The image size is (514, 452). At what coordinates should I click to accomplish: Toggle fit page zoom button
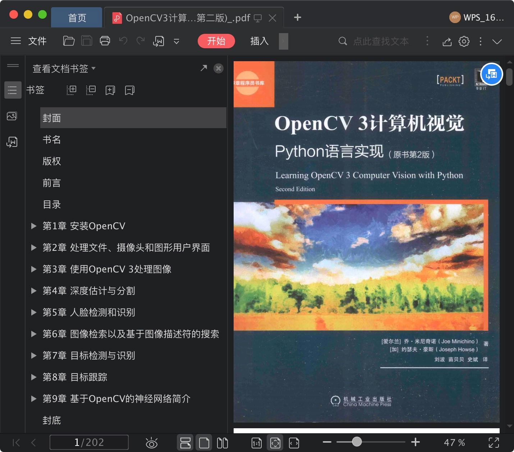tap(275, 443)
